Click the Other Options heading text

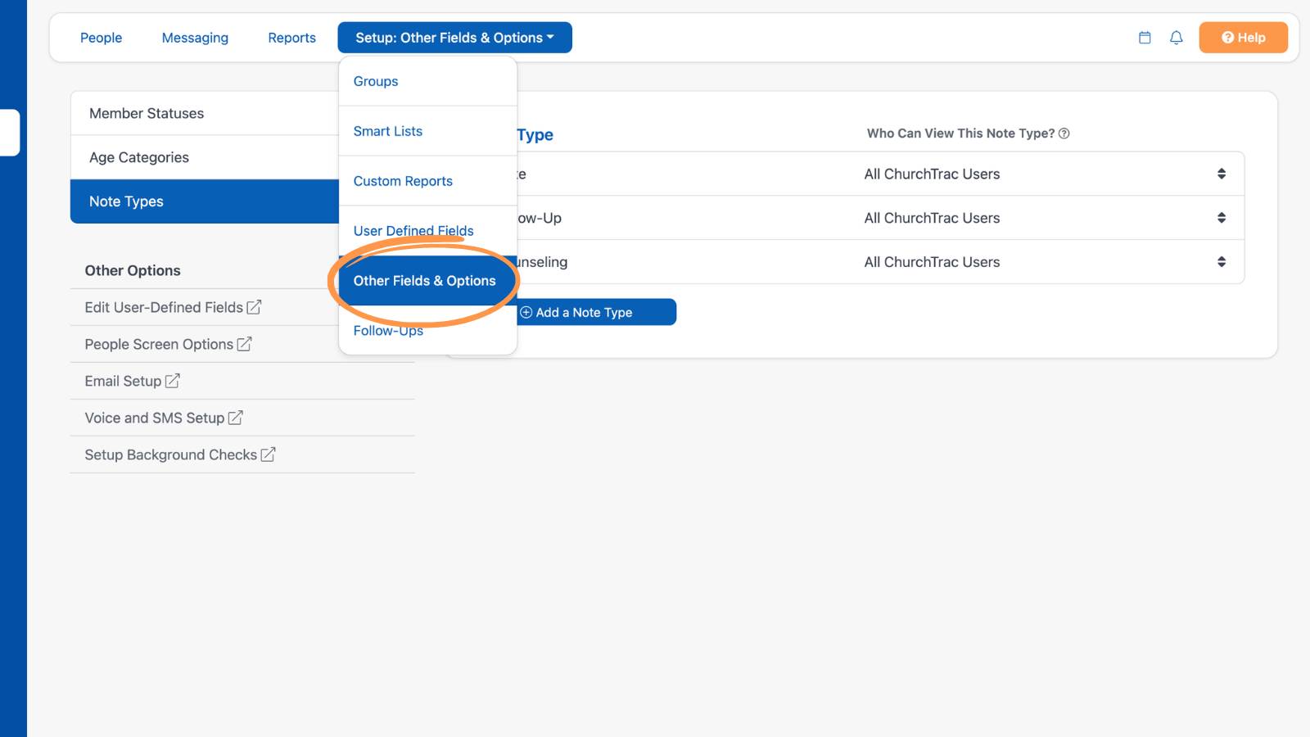click(x=133, y=270)
